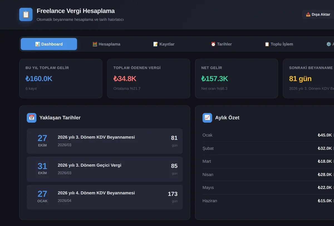
Task: Click the ₺157.3K net income value
Action: [x=215, y=79]
